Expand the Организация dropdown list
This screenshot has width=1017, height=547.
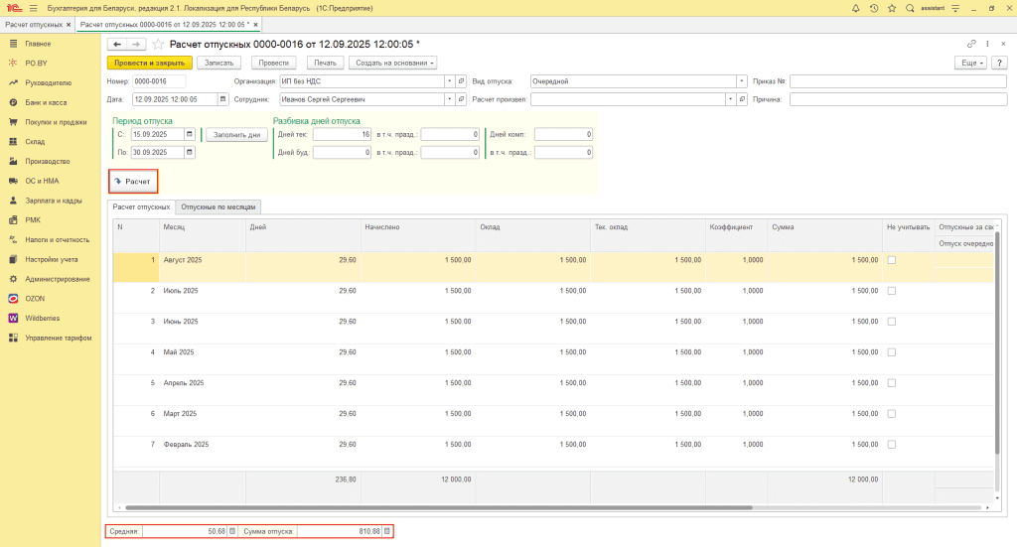pyautogui.click(x=449, y=81)
